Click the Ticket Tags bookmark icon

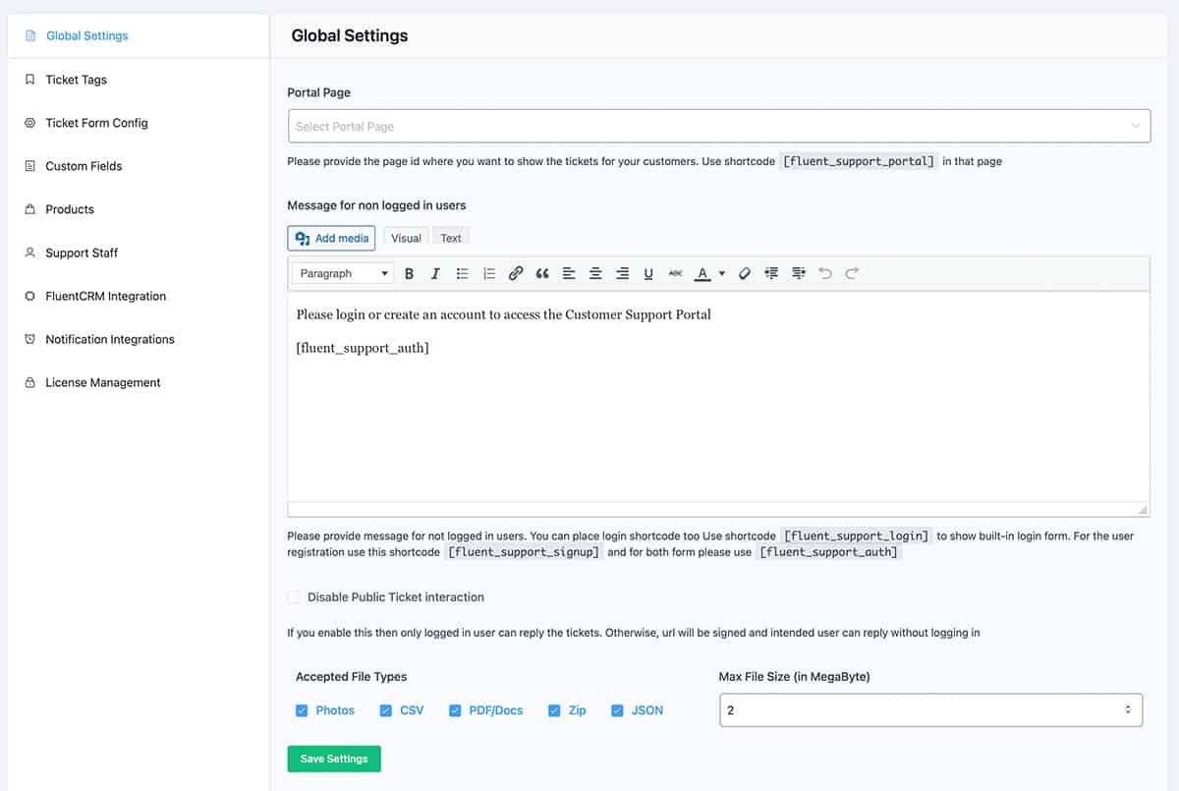pos(29,80)
